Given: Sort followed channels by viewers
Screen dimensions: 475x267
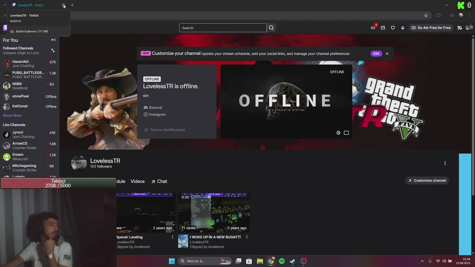Looking at the screenshot, I should (53, 50).
